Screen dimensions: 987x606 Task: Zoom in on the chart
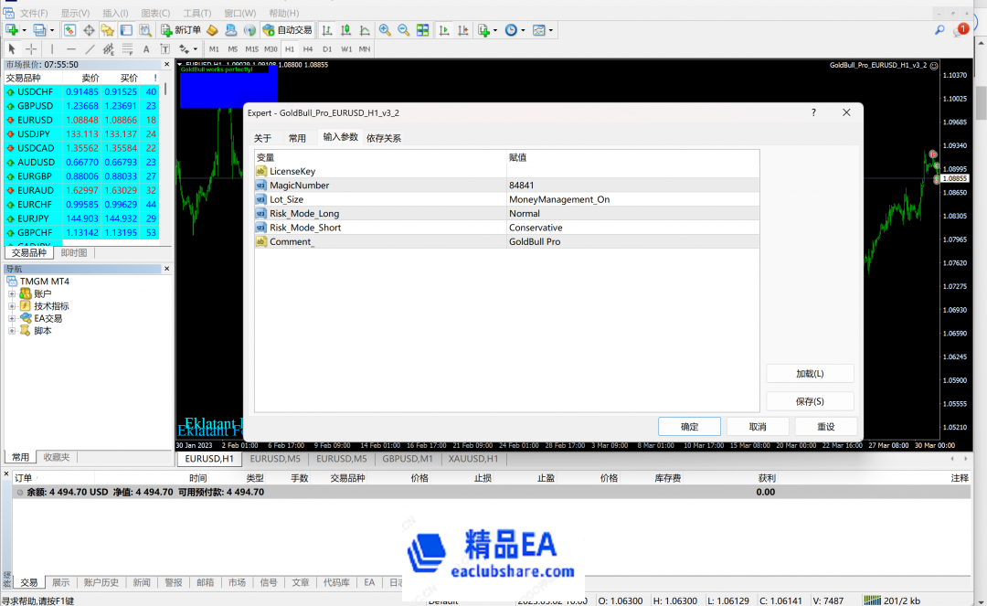click(x=385, y=29)
